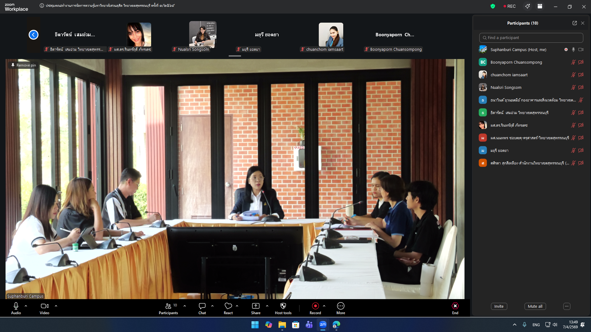Image resolution: width=591 pixels, height=332 pixels.
Task: Pop out the Participants panel
Action: (x=574, y=23)
